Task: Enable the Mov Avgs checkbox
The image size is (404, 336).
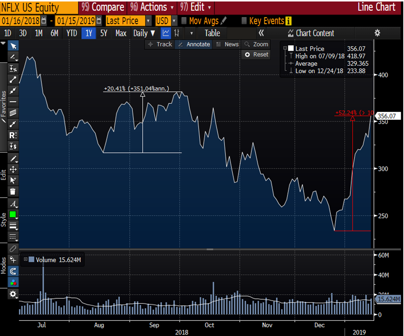Action: click(x=184, y=21)
